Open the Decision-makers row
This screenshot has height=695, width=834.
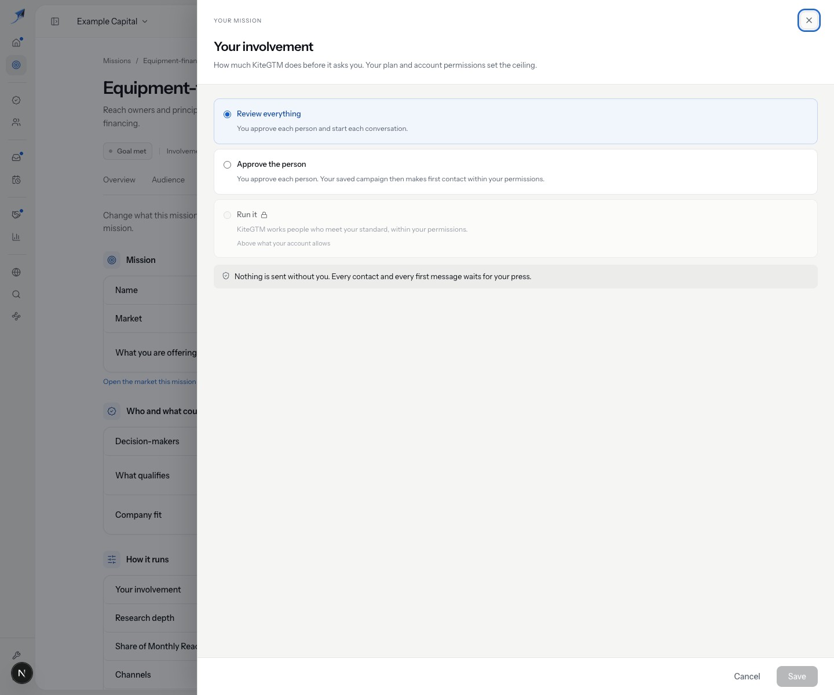[x=151, y=441]
